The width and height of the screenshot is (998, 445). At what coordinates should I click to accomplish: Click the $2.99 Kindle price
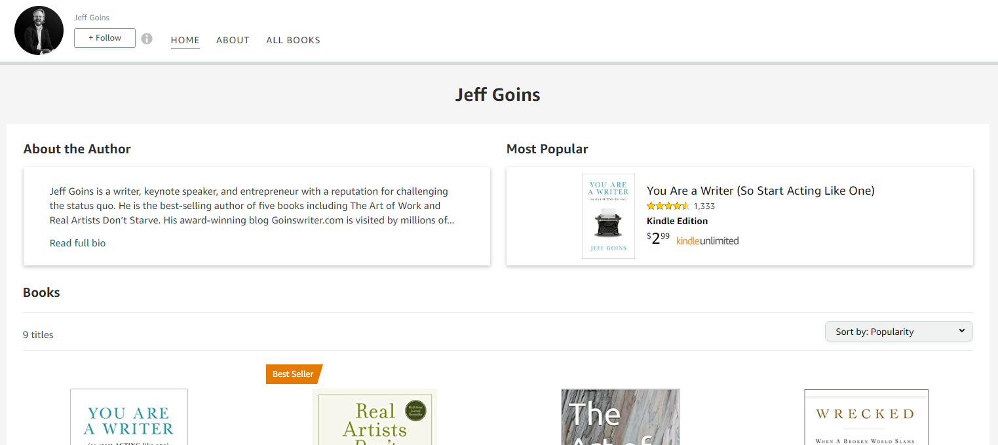[658, 238]
